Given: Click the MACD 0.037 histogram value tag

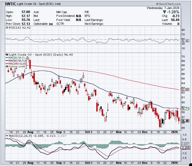Looking at the screenshot, I should [185, 143].
